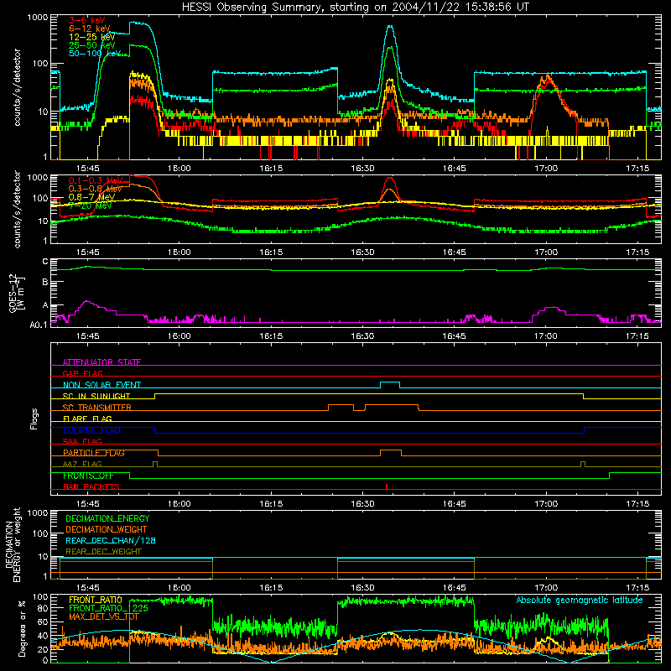
Task: Click the A0.1 tick on GOES panel
Action: (39, 325)
